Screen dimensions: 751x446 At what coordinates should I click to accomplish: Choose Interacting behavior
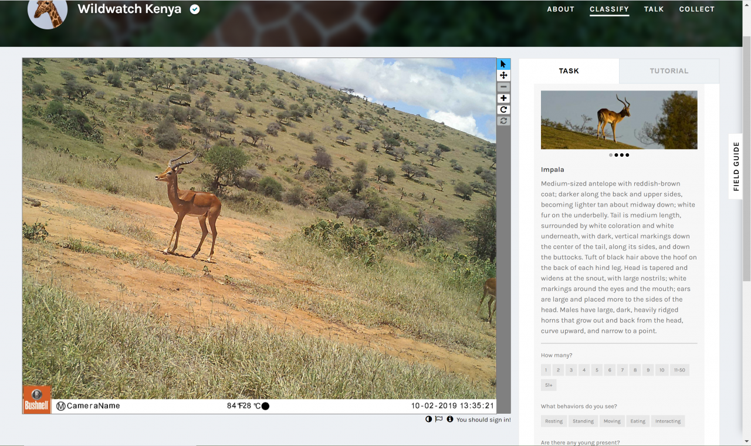[668, 421]
